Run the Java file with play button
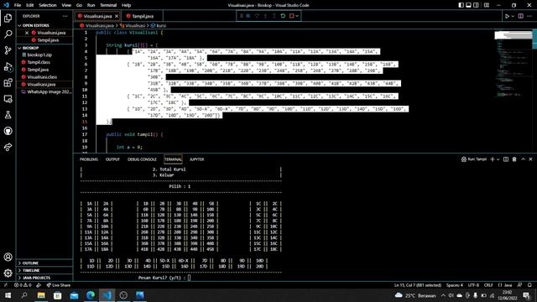Screen dimensions: 537x302 click(507, 16)
